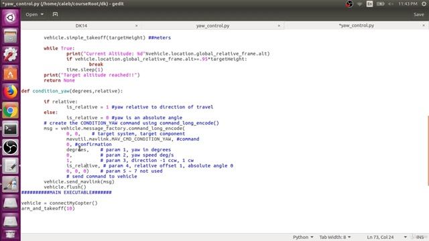The width and height of the screenshot is (429, 241).
Task: Close the middle yaw_control.py tab
Action: click(279, 25)
